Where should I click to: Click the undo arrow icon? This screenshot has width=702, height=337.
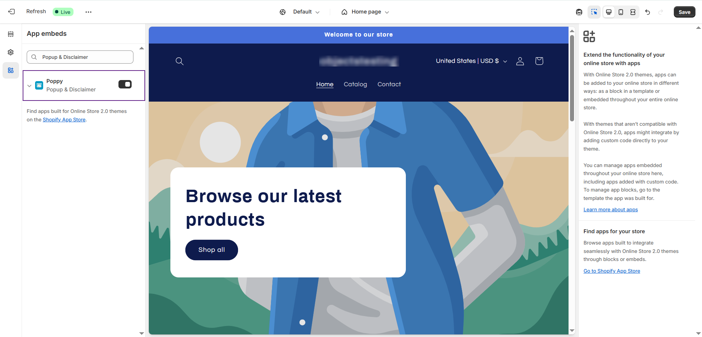tap(648, 12)
